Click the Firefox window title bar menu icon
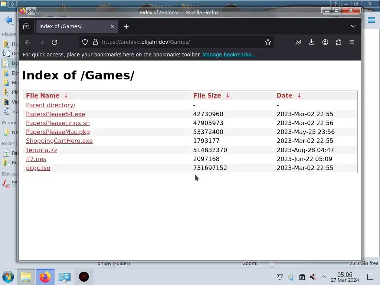Image resolution: width=380 pixels, height=285 pixels. click(x=31, y=10)
